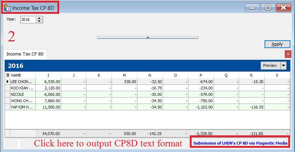This screenshot has width=295, height=152.
Task: Click the -131.85 footer total
Action: coord(252,134)
